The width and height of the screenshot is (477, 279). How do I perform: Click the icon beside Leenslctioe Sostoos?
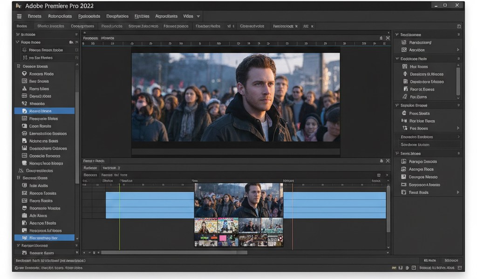coord(24,133)
